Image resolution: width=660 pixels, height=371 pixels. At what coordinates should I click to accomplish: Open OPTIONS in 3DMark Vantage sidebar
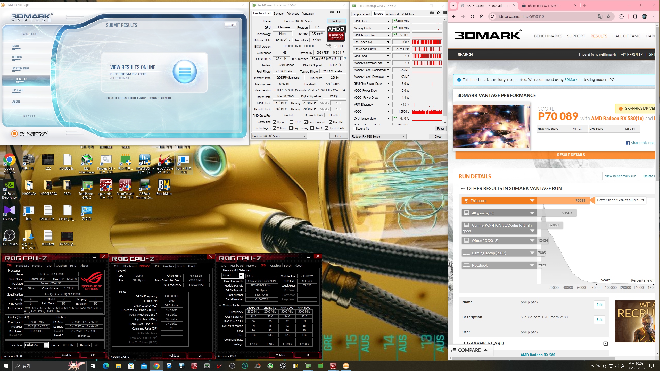tap(17, 57)
